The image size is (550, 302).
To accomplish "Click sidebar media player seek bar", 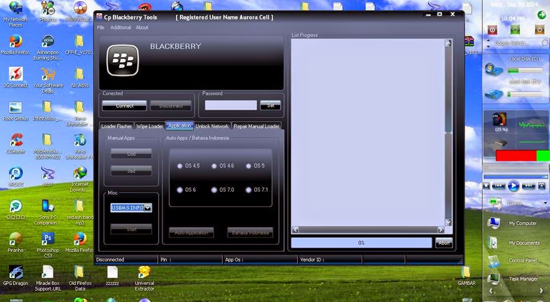I will 515,177.
